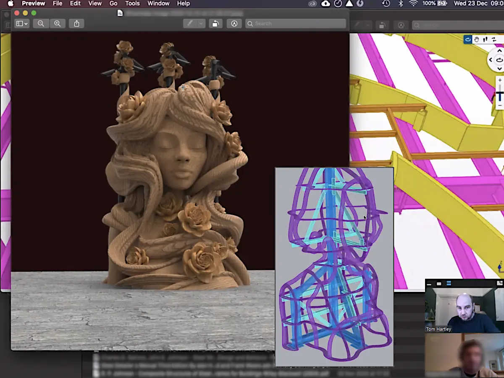
Task: Open the Time Machine menu bar icon
Action: pos(386,3)
